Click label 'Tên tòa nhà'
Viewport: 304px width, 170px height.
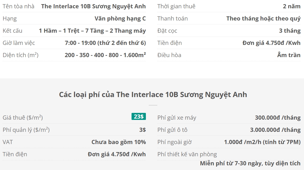coord(18,6)
